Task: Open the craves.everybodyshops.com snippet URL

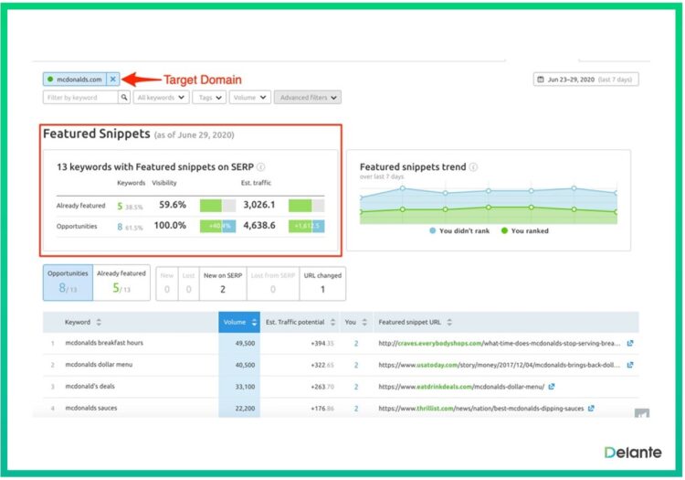Action: pos(500,343)
